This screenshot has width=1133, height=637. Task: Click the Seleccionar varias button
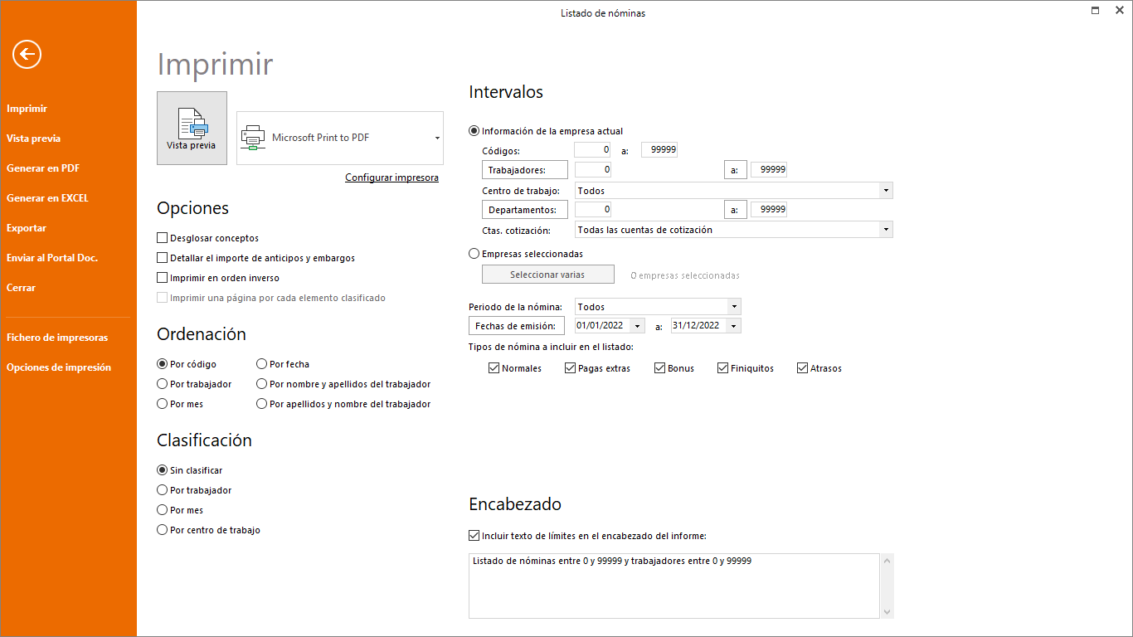[548, 275]
